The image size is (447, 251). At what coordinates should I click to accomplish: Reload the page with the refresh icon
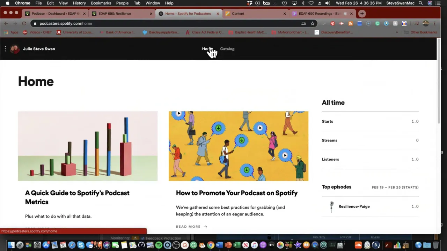(x=24, y=23)
